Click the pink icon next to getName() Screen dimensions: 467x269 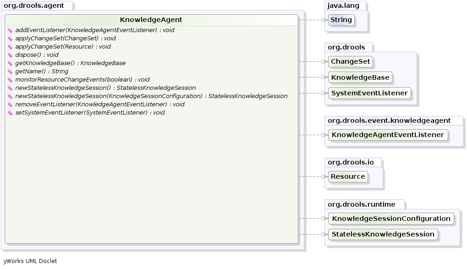coord(11,71)
